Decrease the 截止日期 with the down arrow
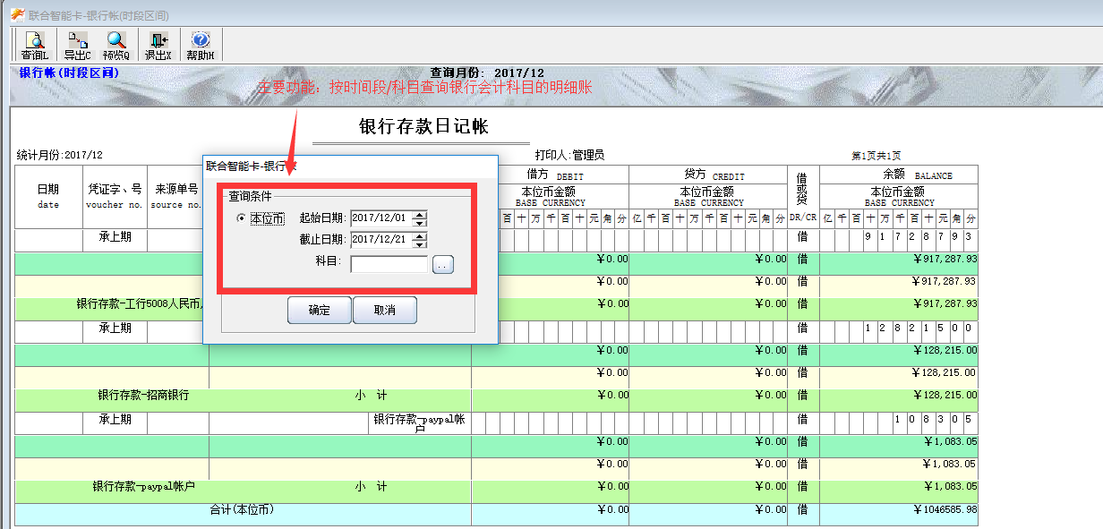The width and height of the screenshot is (1103, 529). (420, 243)
